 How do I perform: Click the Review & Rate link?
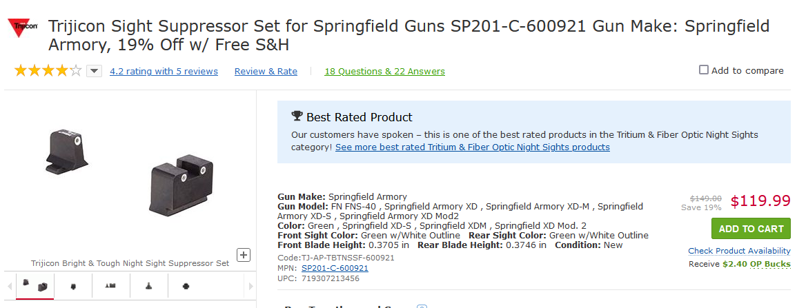pyautogui.click(x=266, y=71)
